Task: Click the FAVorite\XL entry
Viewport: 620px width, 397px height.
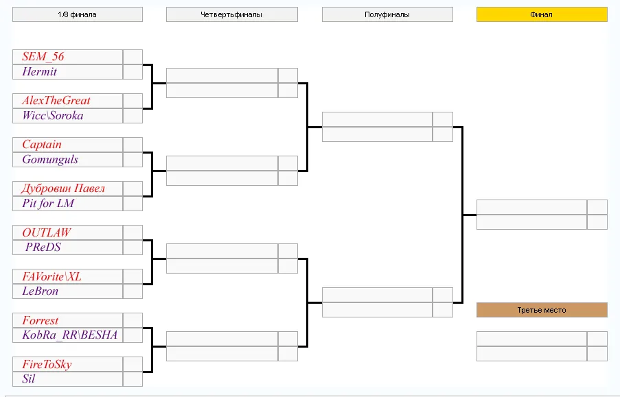Action: point(51,276)
